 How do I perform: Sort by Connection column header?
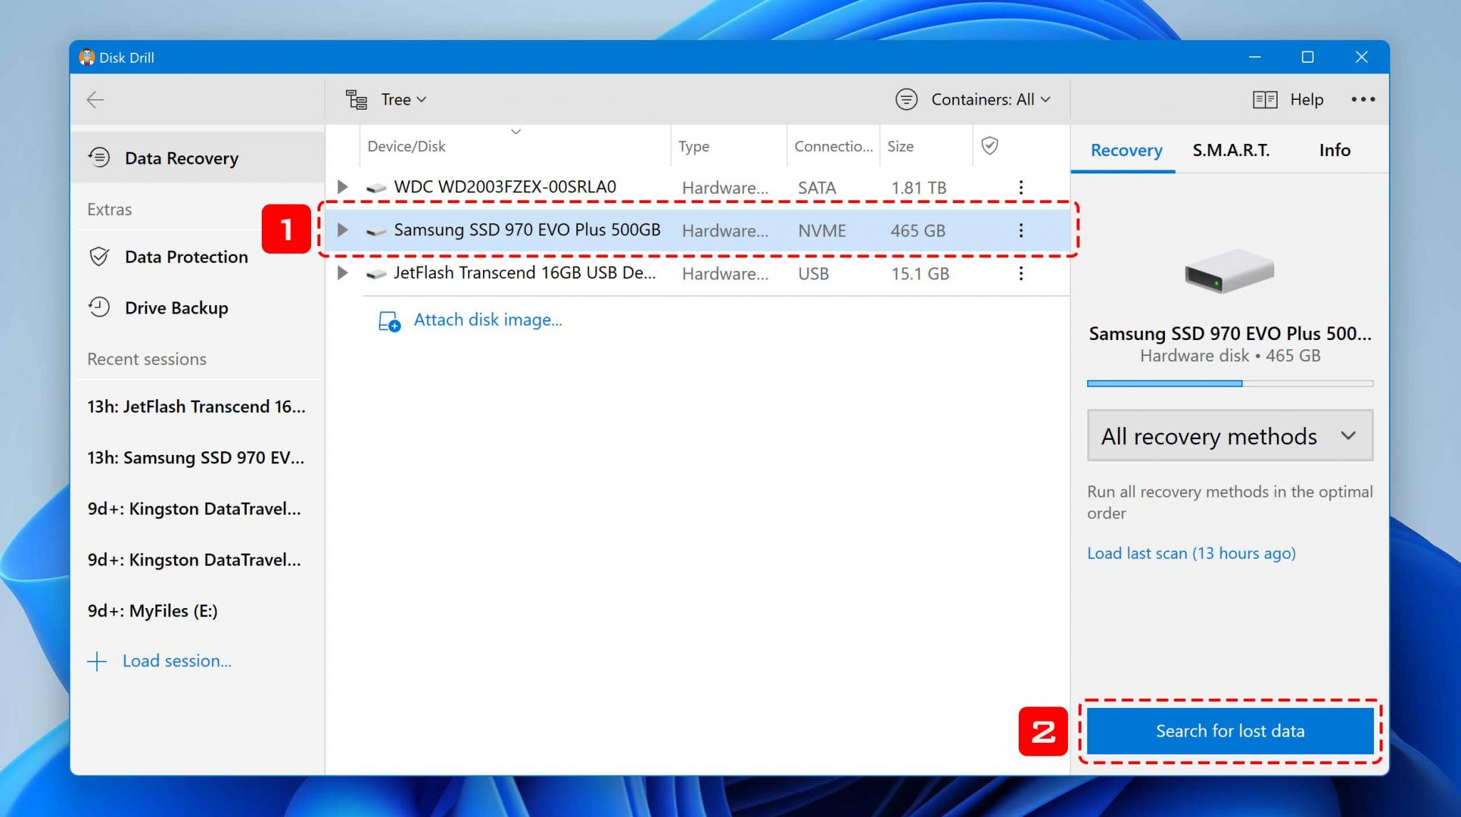coord(833,146)
